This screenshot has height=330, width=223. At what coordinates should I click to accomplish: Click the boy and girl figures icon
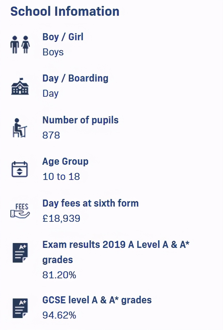(20, 45)
